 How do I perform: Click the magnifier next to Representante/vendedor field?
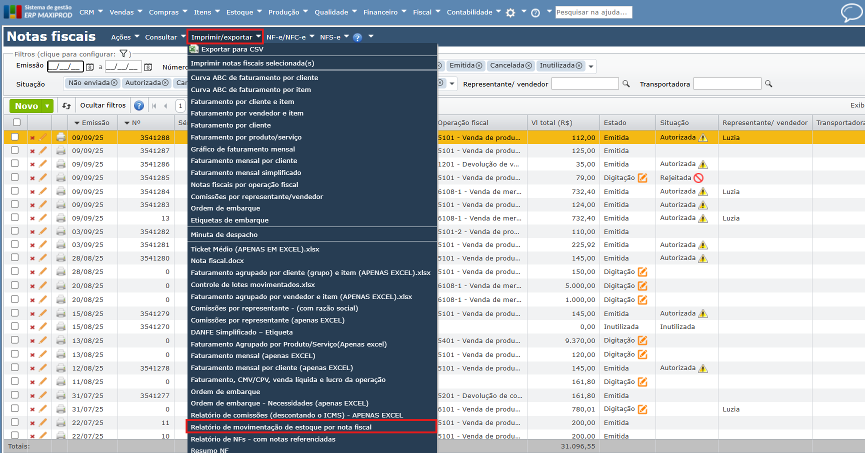[626, 84]
